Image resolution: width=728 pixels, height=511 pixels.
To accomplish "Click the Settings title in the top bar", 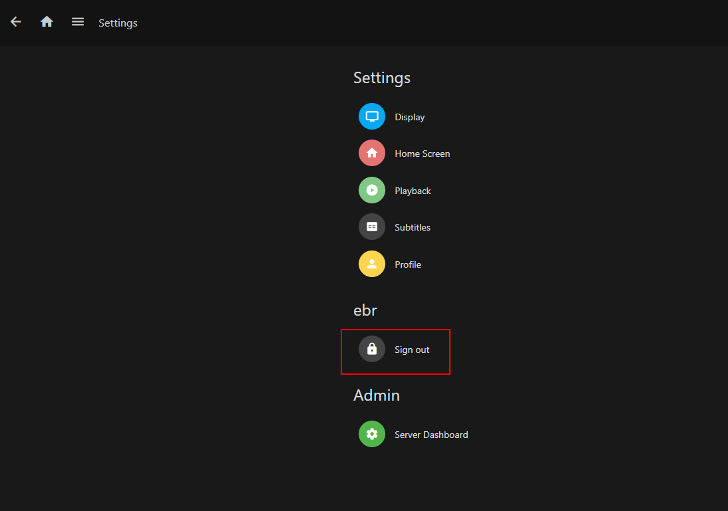I will click(118, 23).
